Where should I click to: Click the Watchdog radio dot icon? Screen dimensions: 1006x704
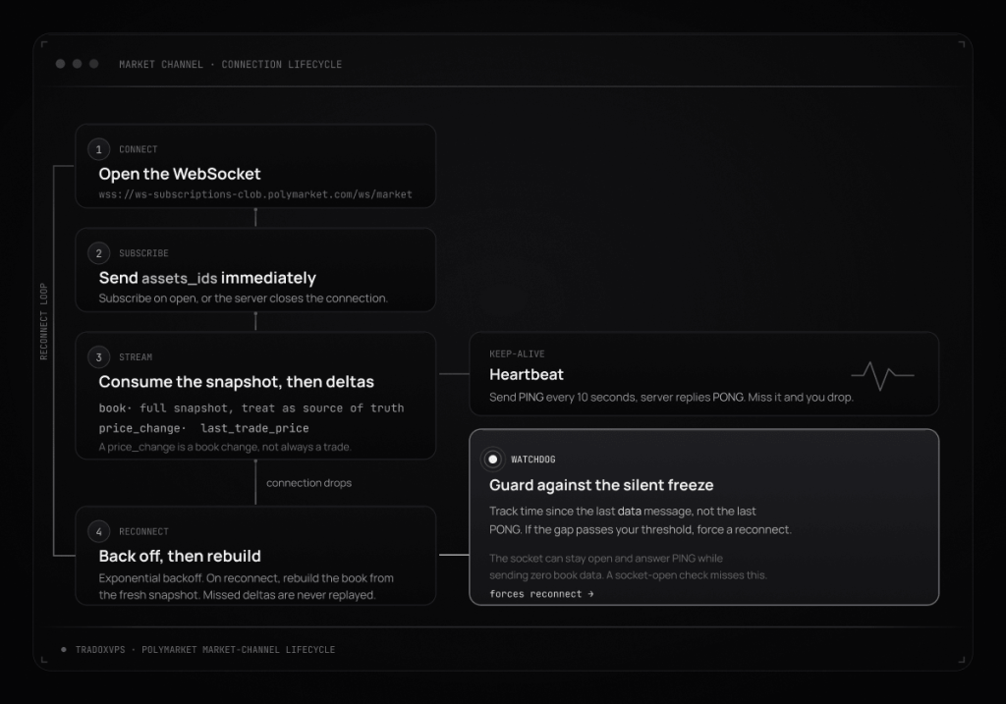[x=493, y=460]
